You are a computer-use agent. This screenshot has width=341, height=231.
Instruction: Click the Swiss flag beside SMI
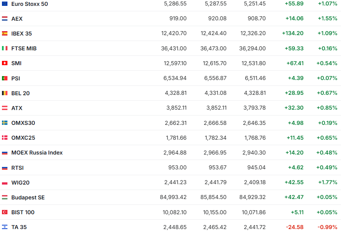click(x=5, y=63)
